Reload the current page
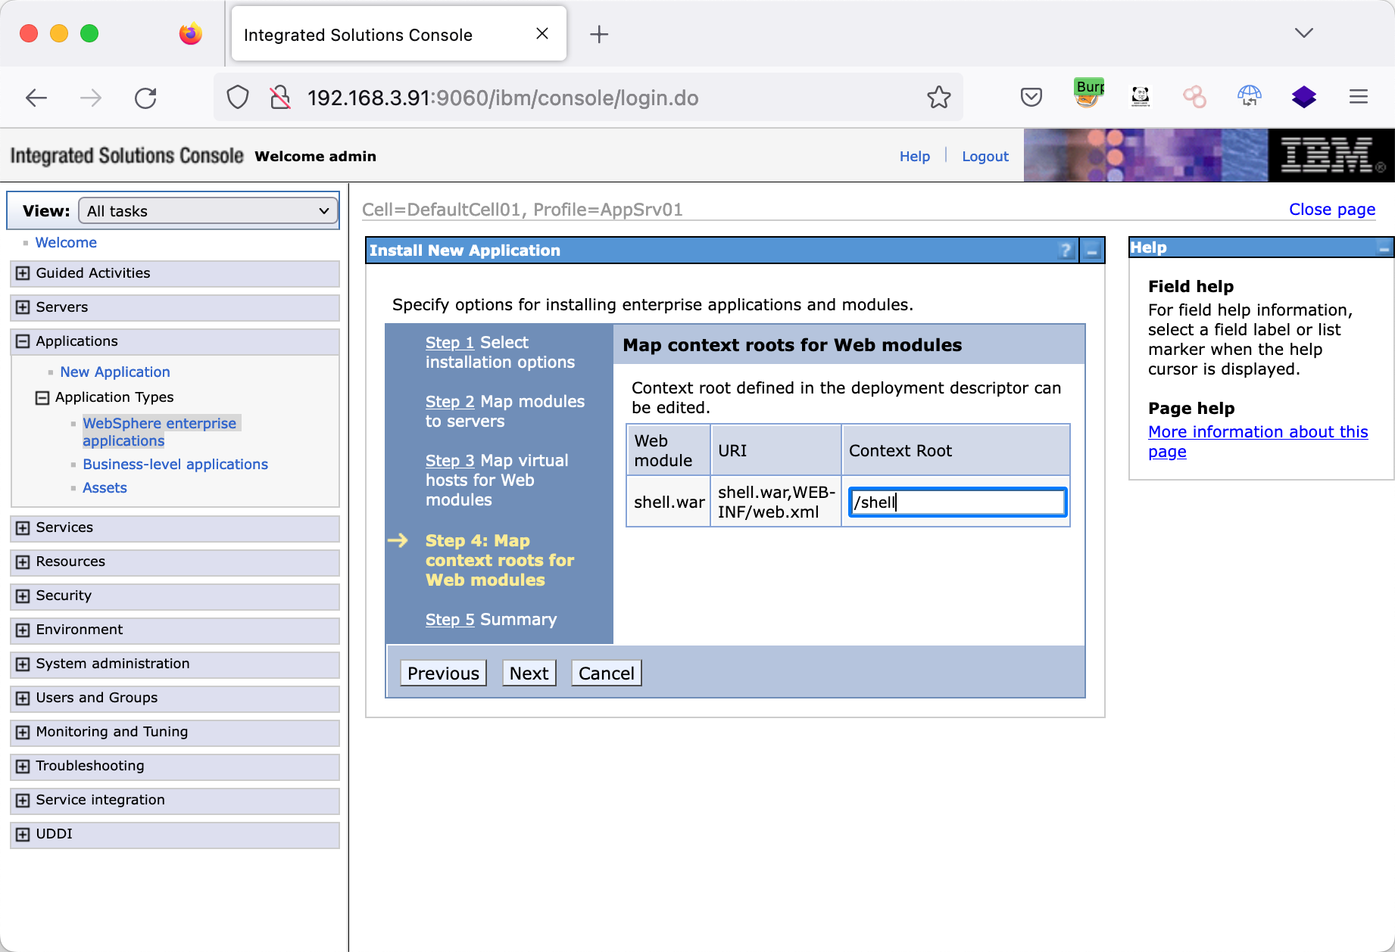Viewport: 1395px width, 952px height. point(145,98)
